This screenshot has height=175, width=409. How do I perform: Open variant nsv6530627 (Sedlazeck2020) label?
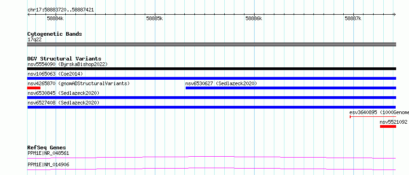[x=221, y=83]
